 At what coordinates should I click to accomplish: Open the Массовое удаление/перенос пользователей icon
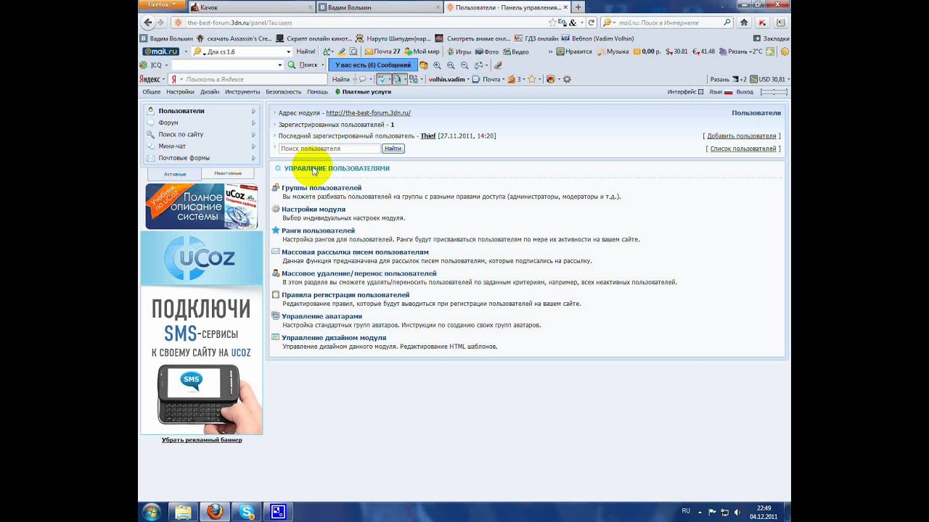pyautogui.click(x=276, y=273)
